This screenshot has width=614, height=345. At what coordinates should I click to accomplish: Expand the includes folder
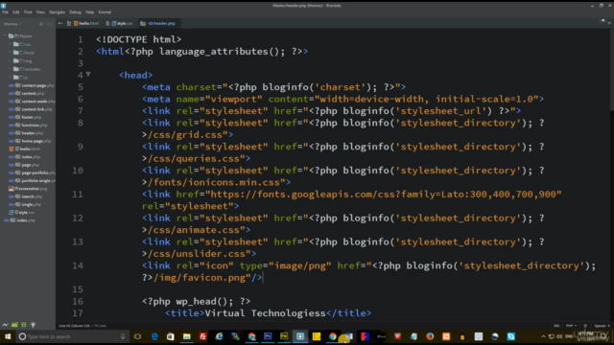pyautogui.click(x=11, y=69)
